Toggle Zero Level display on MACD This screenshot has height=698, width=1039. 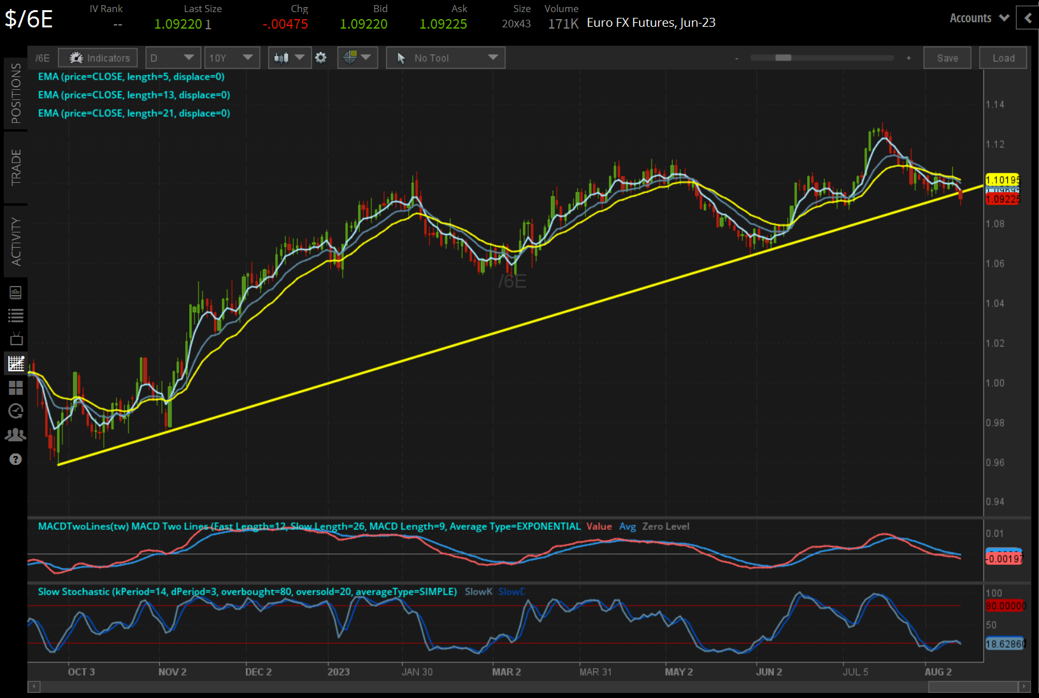(x=665, y=527)
